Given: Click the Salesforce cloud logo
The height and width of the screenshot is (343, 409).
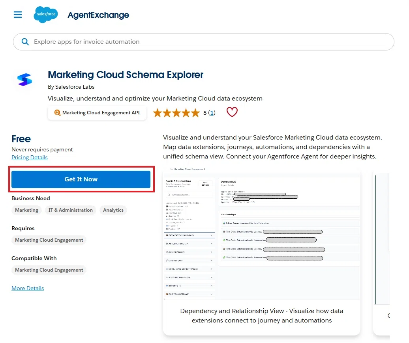Looking at the screenshot, I should [46, 15].
